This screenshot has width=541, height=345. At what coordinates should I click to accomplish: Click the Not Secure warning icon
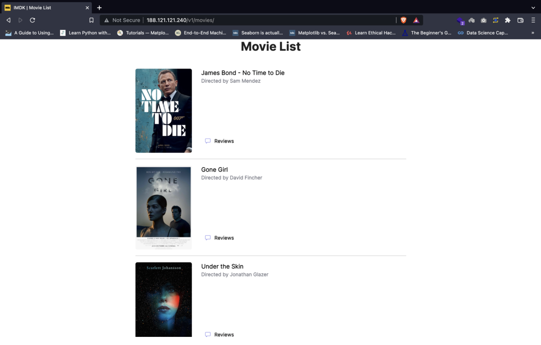coord(106,20)
